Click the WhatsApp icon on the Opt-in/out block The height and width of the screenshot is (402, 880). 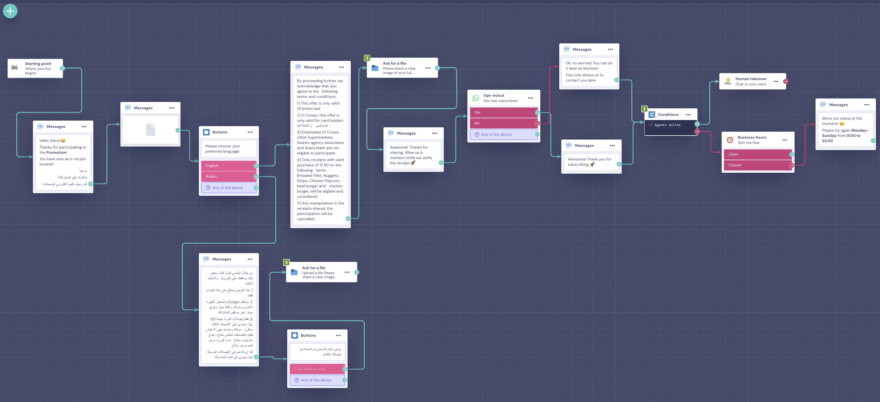click(x=476, y=98)
